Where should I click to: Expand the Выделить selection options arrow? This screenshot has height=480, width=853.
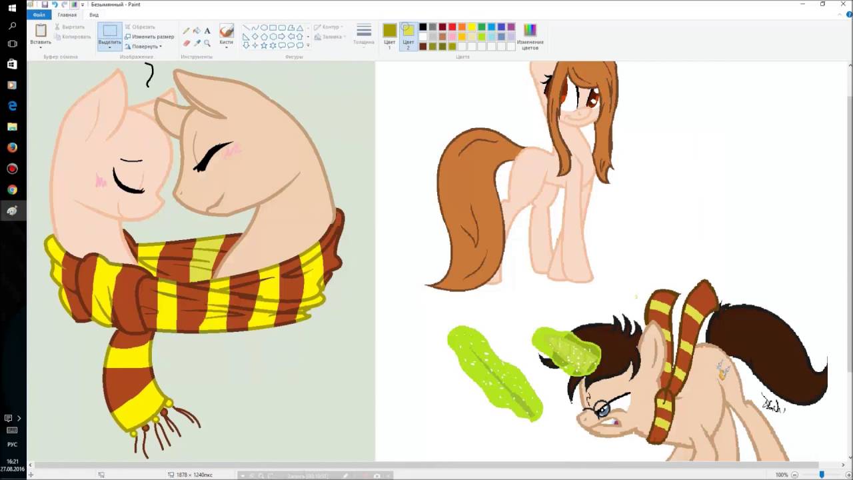(x=110, y=47)
